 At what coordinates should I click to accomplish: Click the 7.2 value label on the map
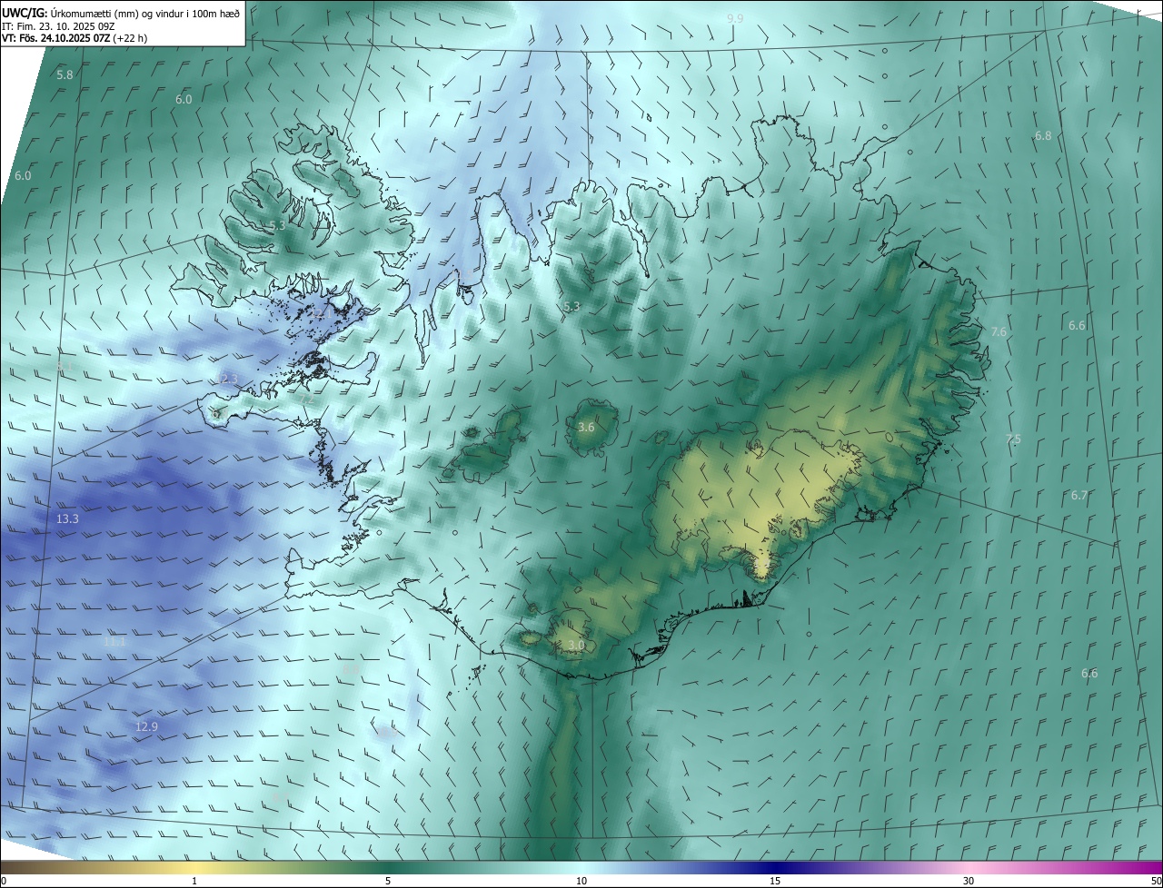307,399
